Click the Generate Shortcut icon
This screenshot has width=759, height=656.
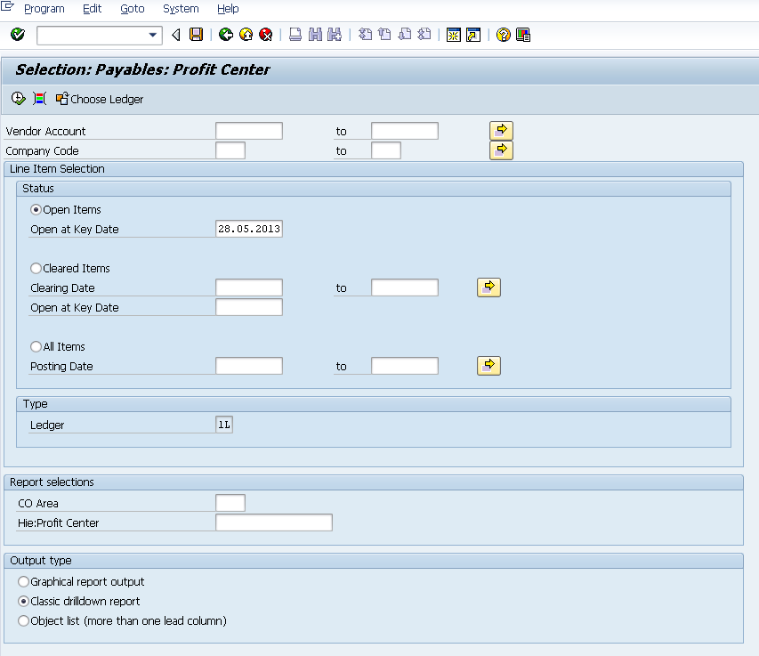pyautogui.click(x=473, y=35)
